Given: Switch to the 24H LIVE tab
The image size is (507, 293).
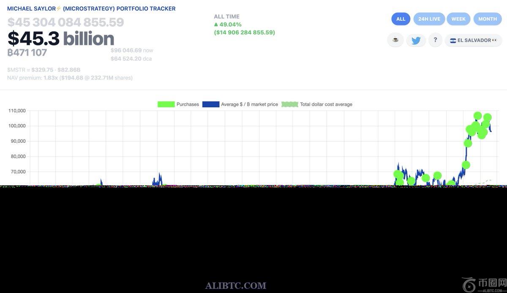Looking at the screenshot, I should pyautogui.click(x=429, y=19).
